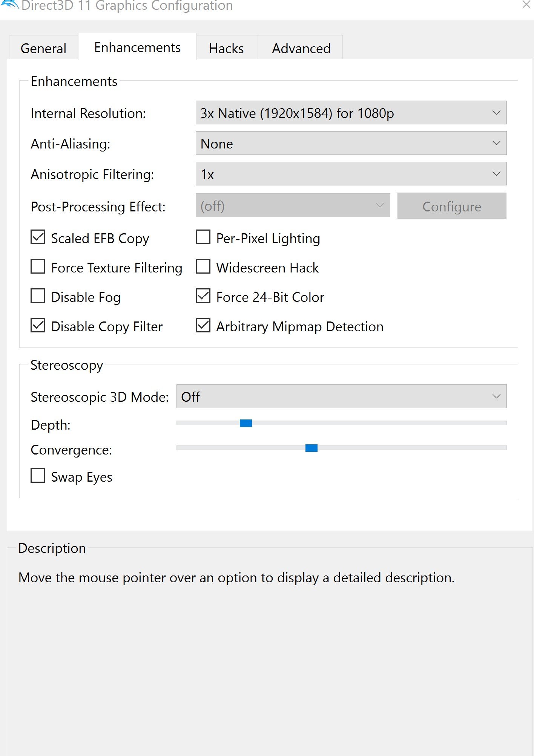
Task: Select the Enhancements tab
Action: [x=137, y=47]
